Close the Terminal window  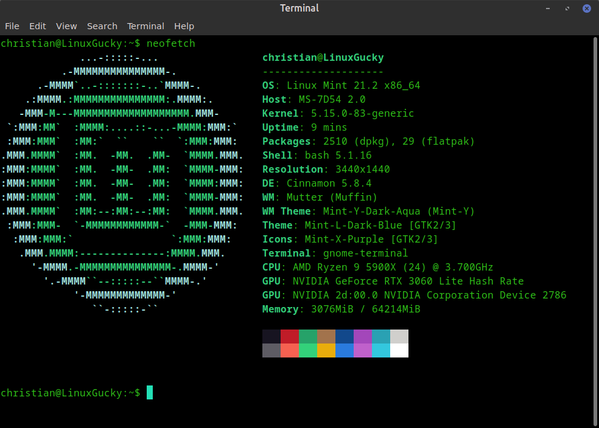coord(587,8)
